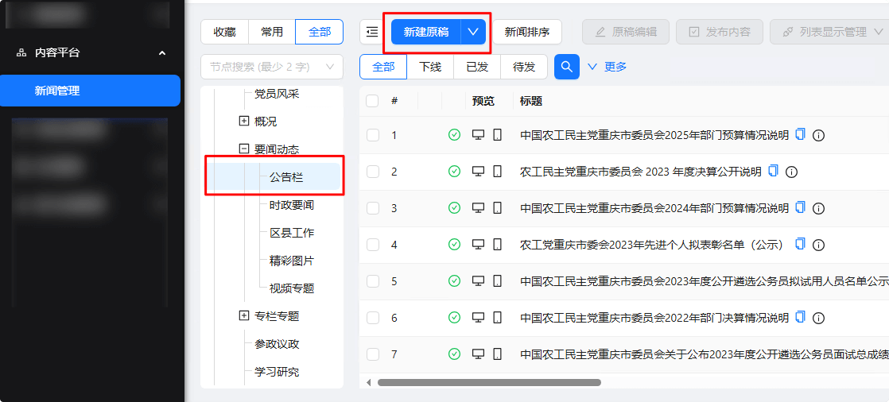
Task: Expand the 概况 tree node
Action: pyautogui.click(x=244, y=121)
